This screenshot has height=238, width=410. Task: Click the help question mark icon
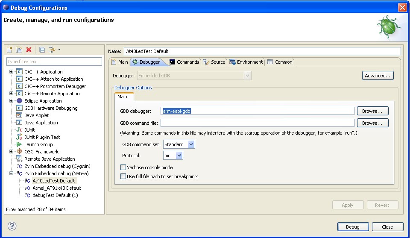12,226
